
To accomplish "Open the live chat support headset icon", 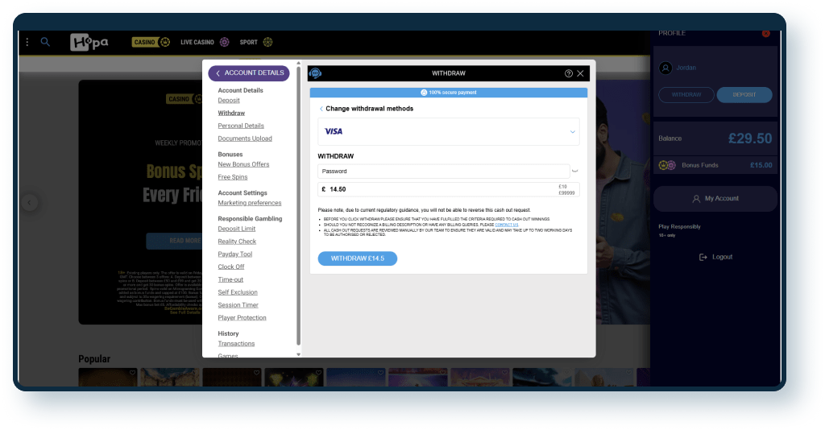I will coord(315,73).
